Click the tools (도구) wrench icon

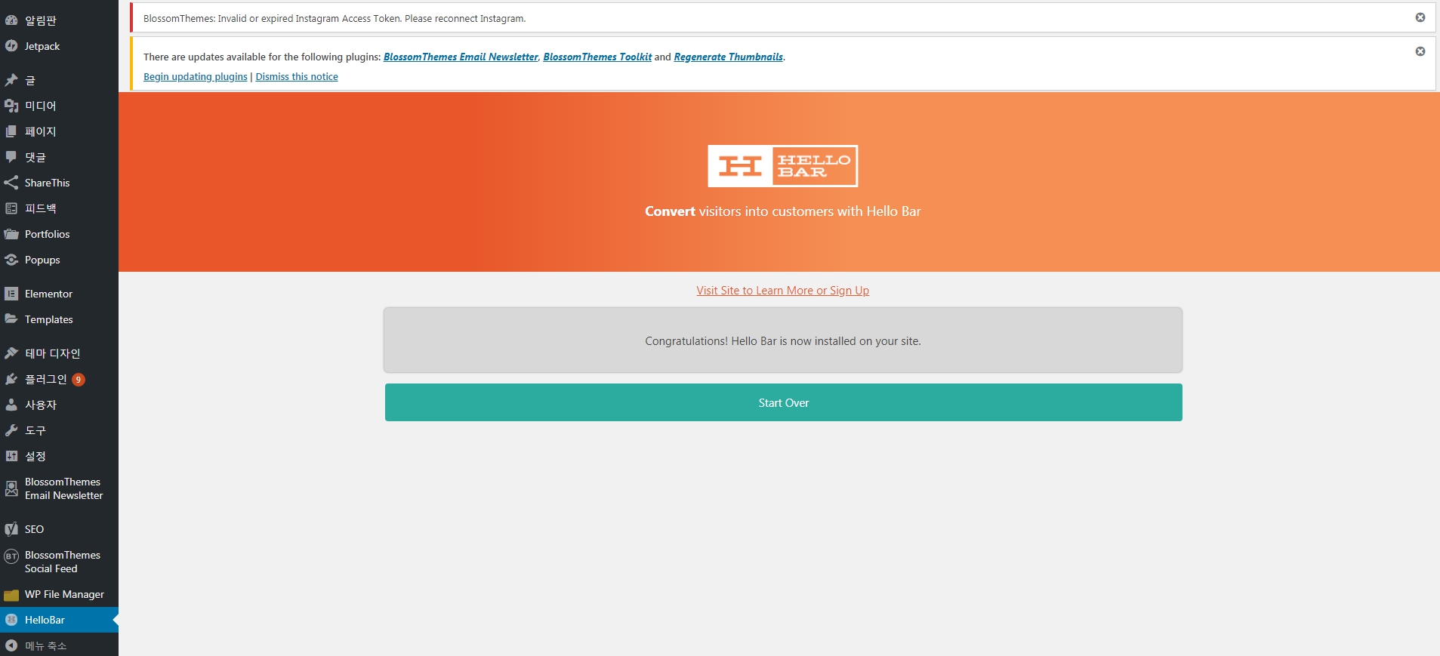point(11,430)
